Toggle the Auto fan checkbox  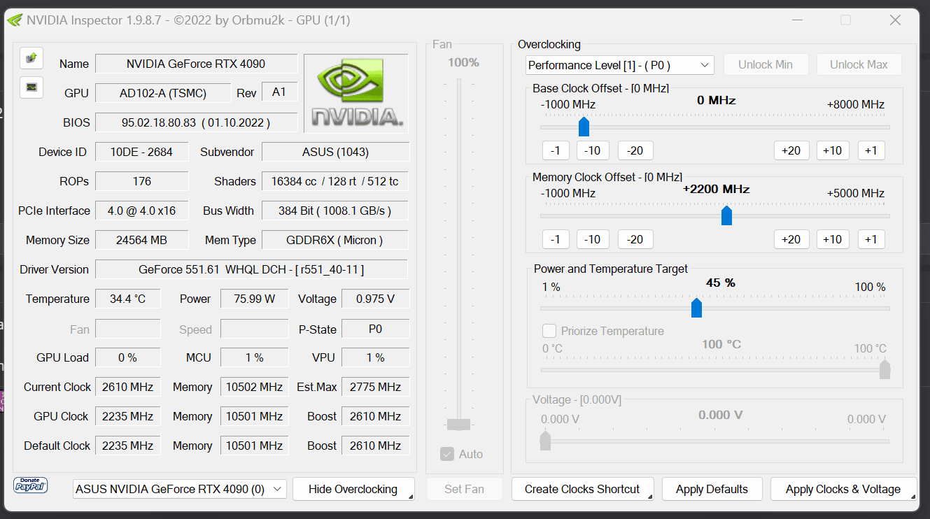coord(447,454)
